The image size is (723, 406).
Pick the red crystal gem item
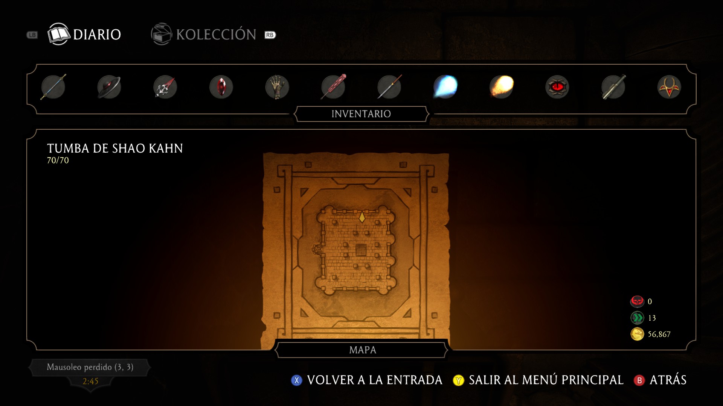[x=221, y=87]
